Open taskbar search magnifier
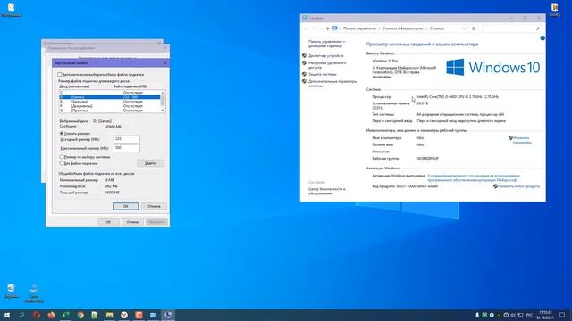 21,315
